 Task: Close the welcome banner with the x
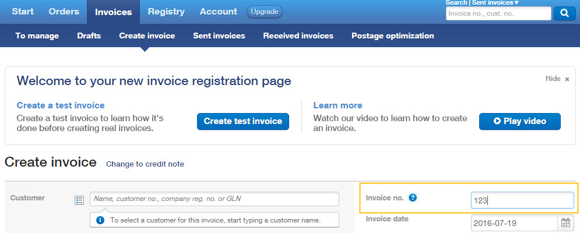[567, 79]
